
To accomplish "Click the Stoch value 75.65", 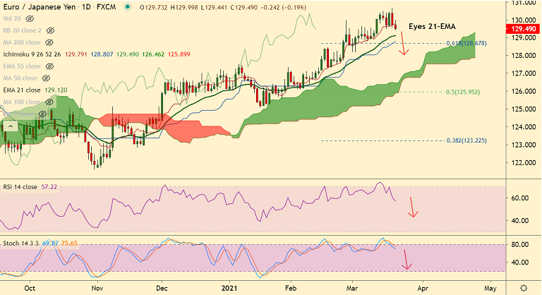I will 69,243.
